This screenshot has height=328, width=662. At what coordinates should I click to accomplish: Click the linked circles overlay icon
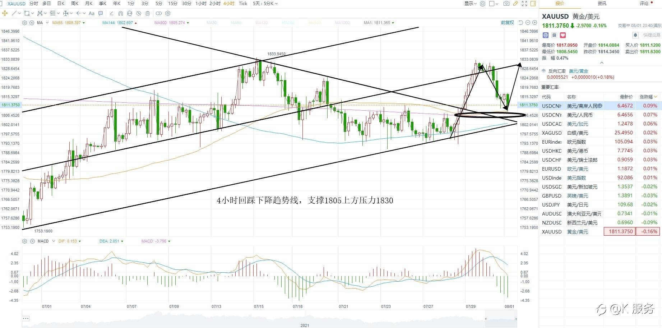[x=158, y=13]
